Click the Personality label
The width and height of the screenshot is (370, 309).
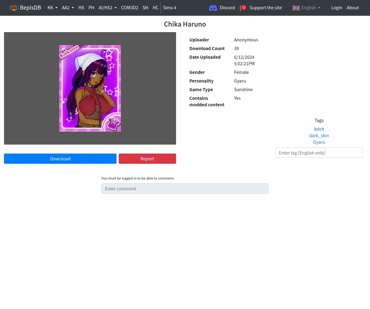pos(201,81)
